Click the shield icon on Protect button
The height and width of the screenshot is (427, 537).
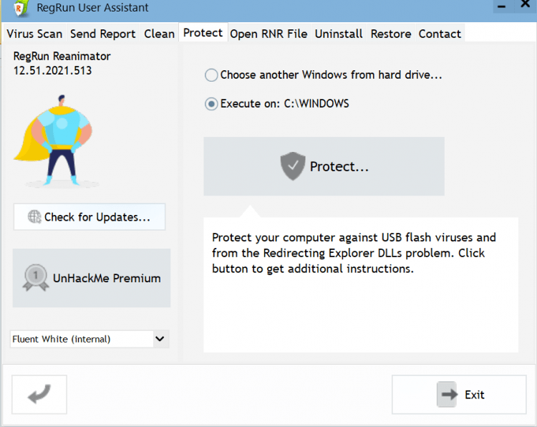coord(292,166)
